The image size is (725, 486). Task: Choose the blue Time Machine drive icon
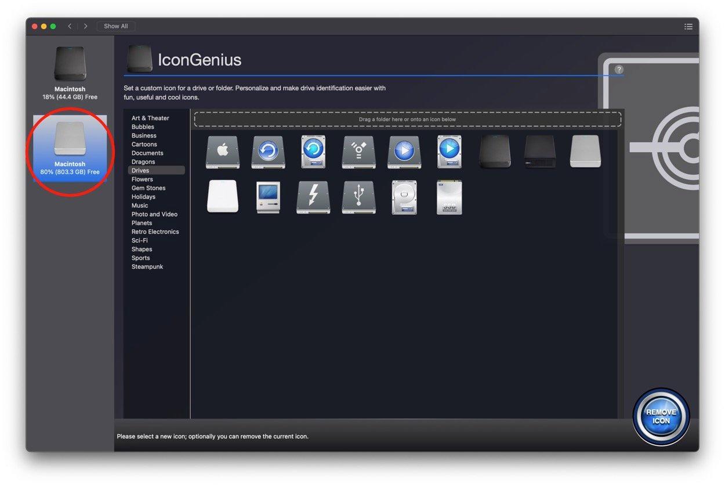268,151
